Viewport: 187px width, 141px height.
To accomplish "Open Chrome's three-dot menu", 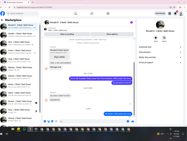I will pyautogui.click(x=184, y=7).
